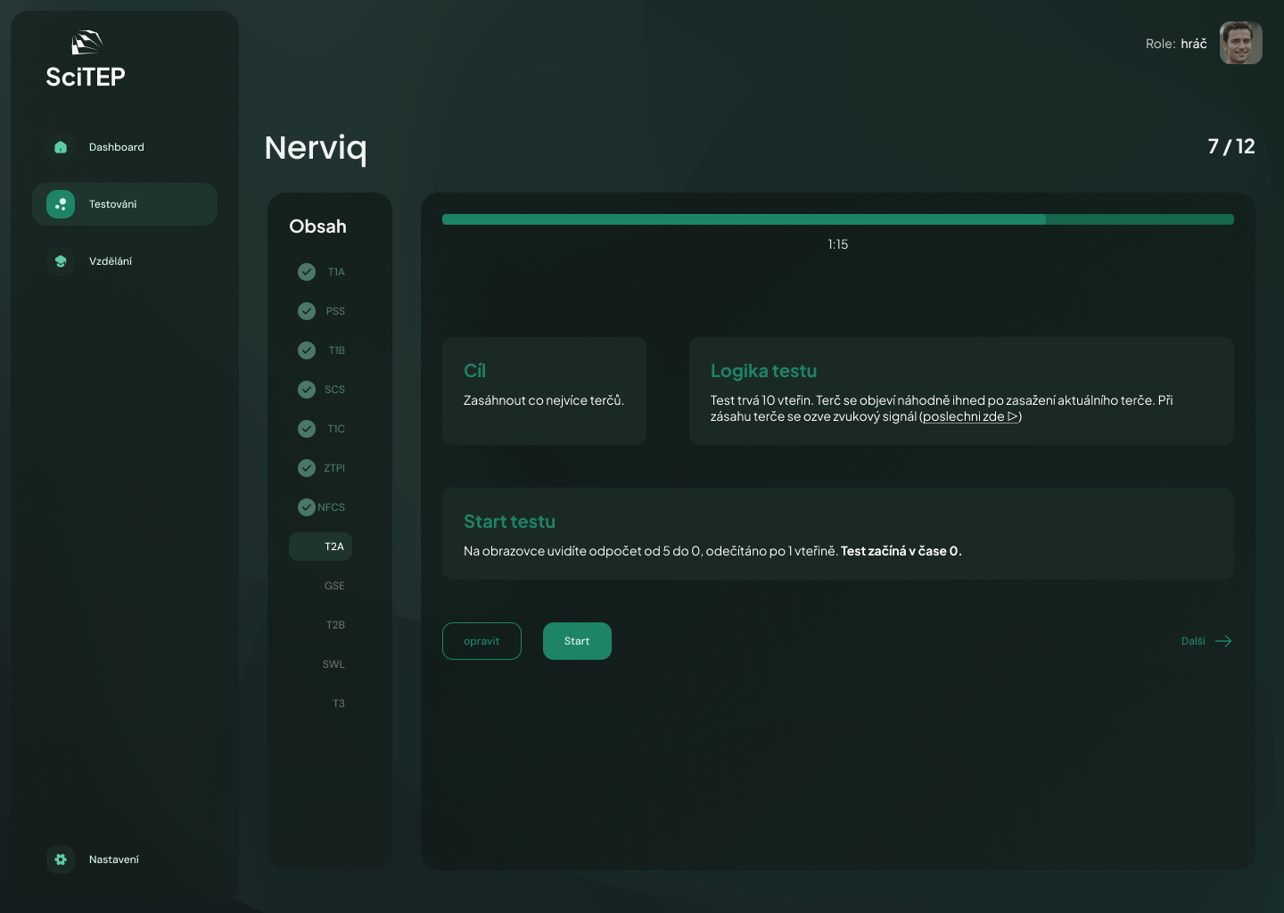The image size is (1284, 913).
Task: Click the SciTEP logo icon
Action: tap(86, 43)
